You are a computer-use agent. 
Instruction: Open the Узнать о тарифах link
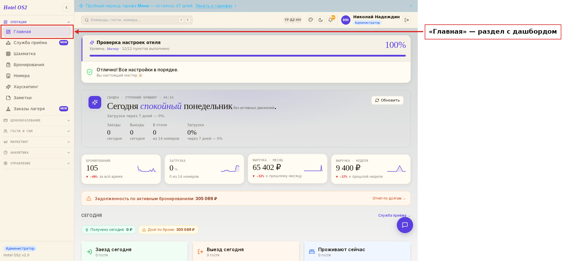click(214, 6)
